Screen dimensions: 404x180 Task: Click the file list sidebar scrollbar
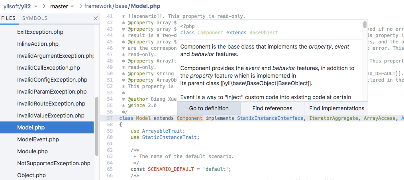[x=96, y=127]
